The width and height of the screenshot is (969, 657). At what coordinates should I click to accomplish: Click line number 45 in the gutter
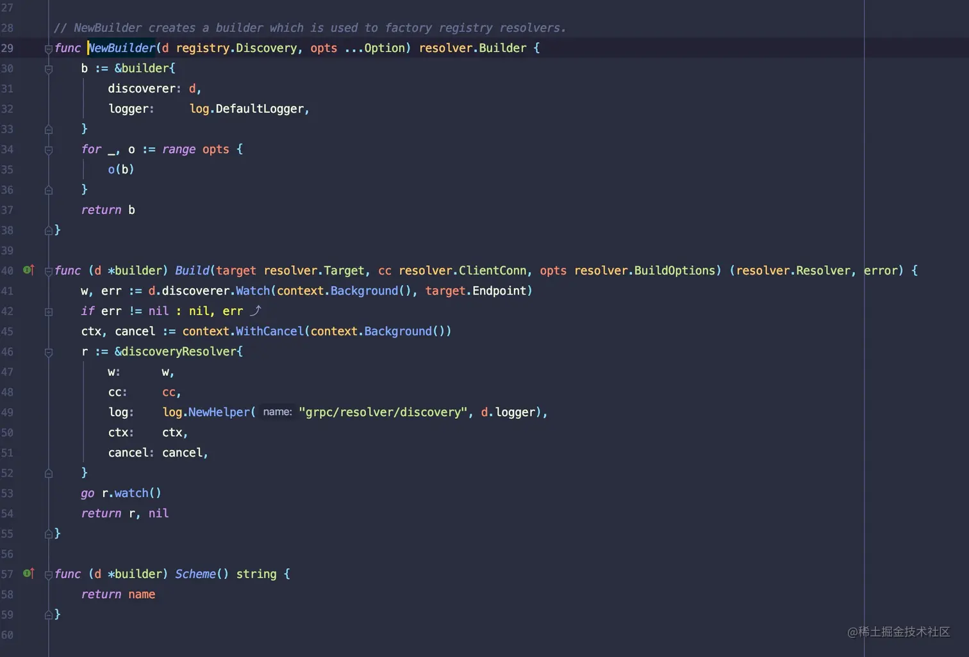point(7,331)
